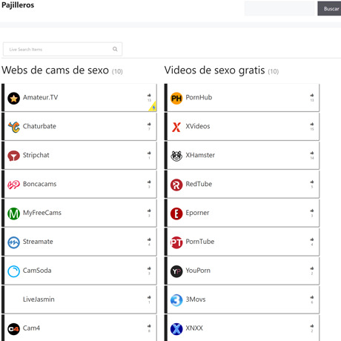Open the Pajilleros site title link
341x341 pixels.
[18, 5]
